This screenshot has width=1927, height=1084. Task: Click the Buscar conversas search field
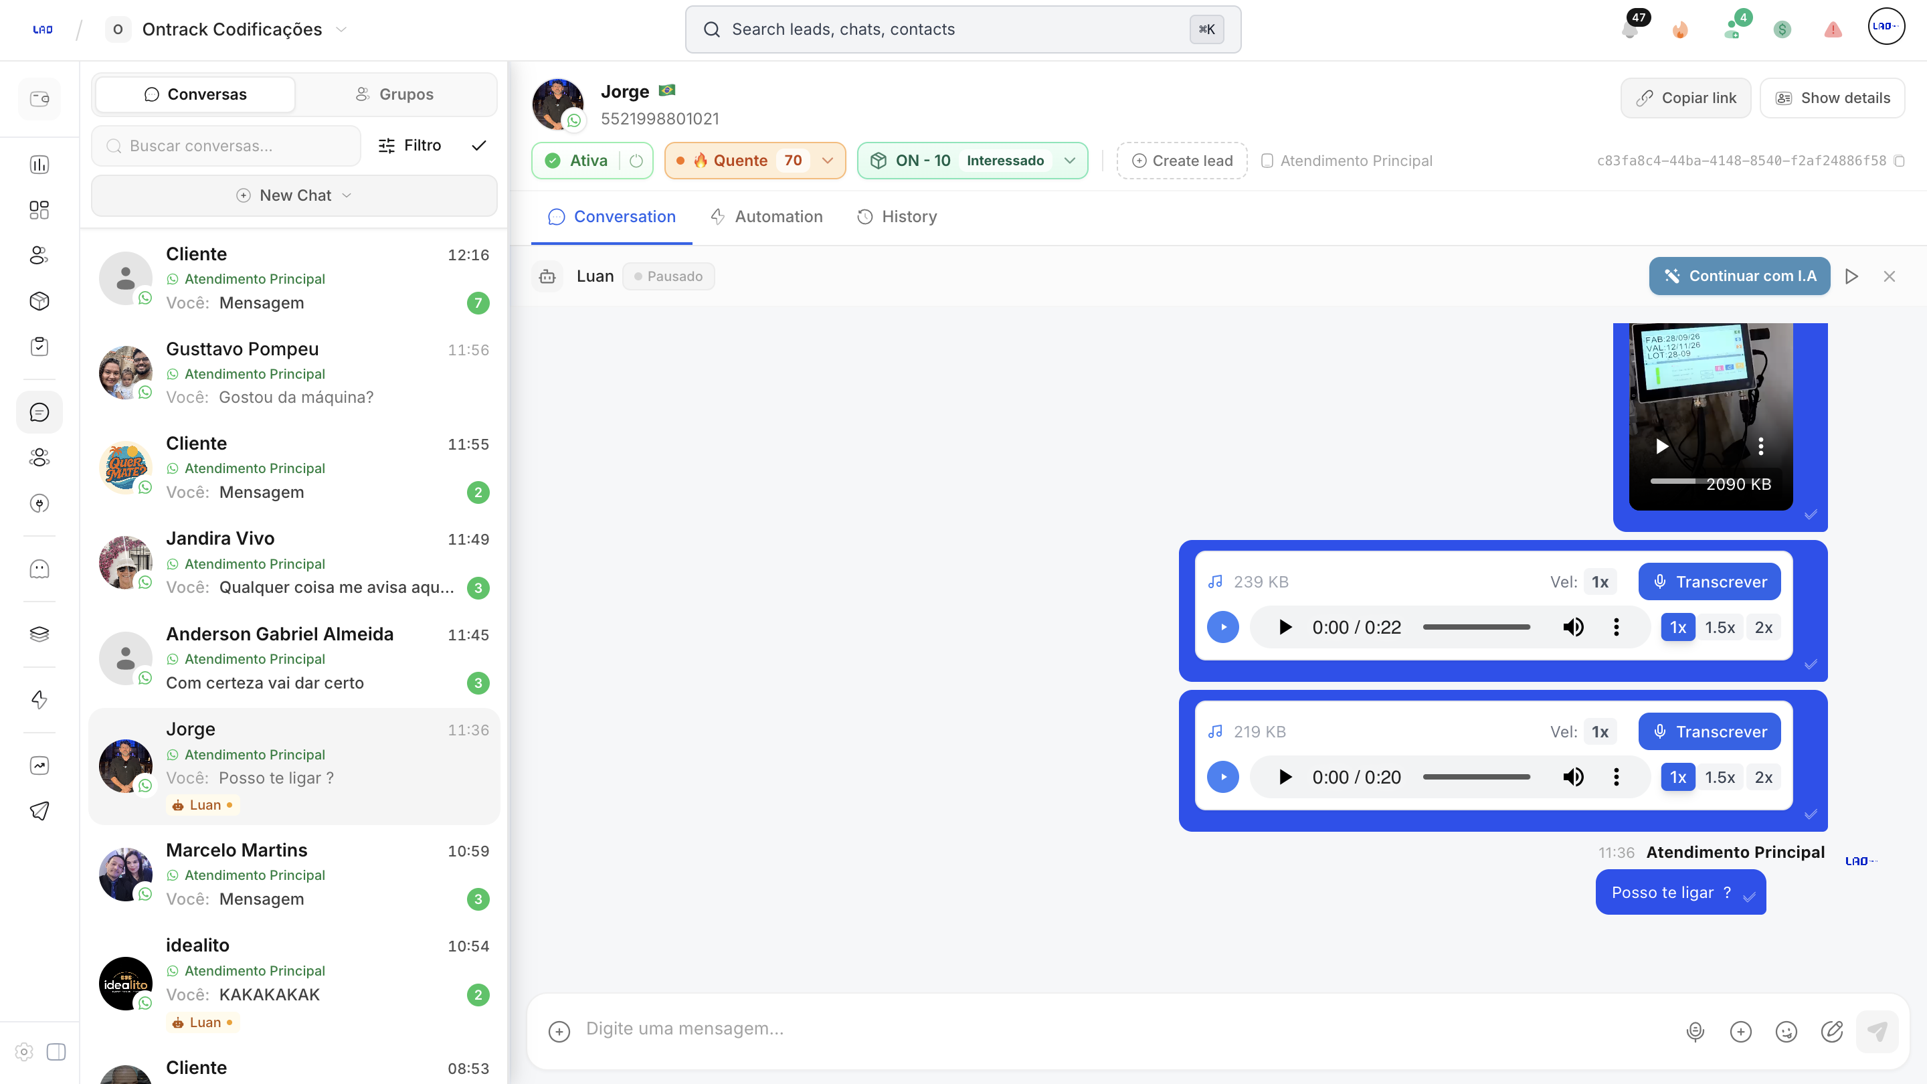point(226,146)
